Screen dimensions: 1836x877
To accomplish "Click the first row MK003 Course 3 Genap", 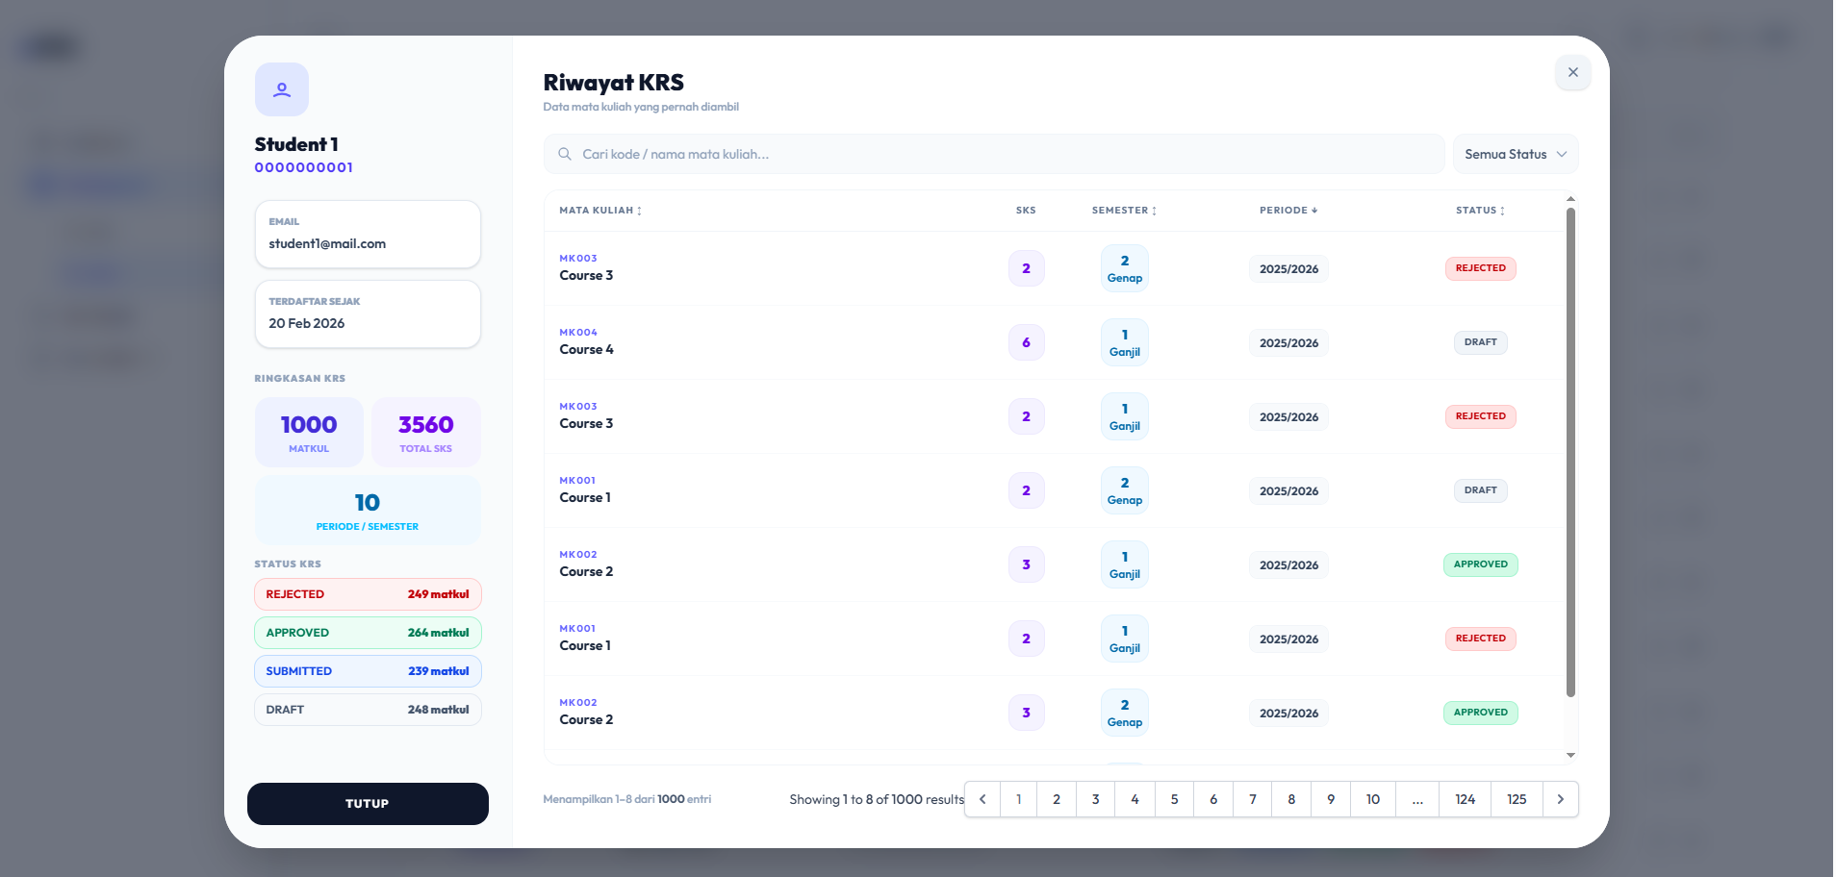I will point(1054,268).
